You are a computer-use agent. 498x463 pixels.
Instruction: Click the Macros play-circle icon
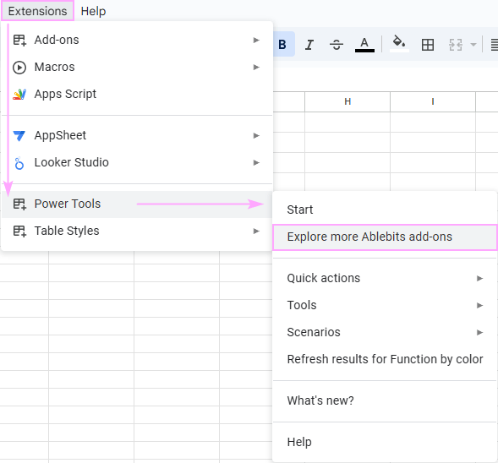[19, 68]
